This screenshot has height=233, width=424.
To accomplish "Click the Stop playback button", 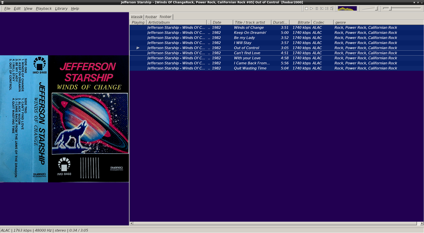I will click(306, 8).
